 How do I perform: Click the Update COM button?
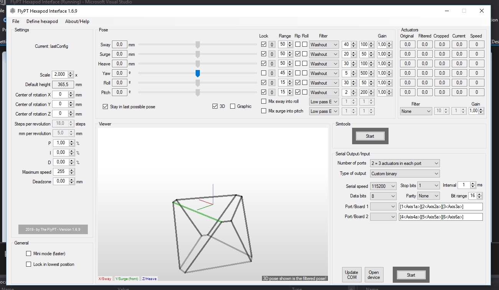click(x=352, y=275)
